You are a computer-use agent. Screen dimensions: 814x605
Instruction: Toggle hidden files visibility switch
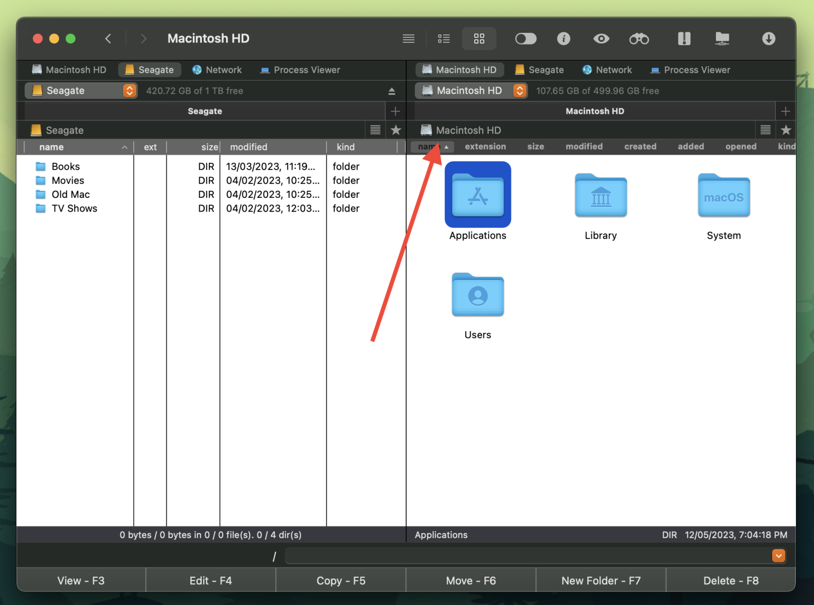525,38
